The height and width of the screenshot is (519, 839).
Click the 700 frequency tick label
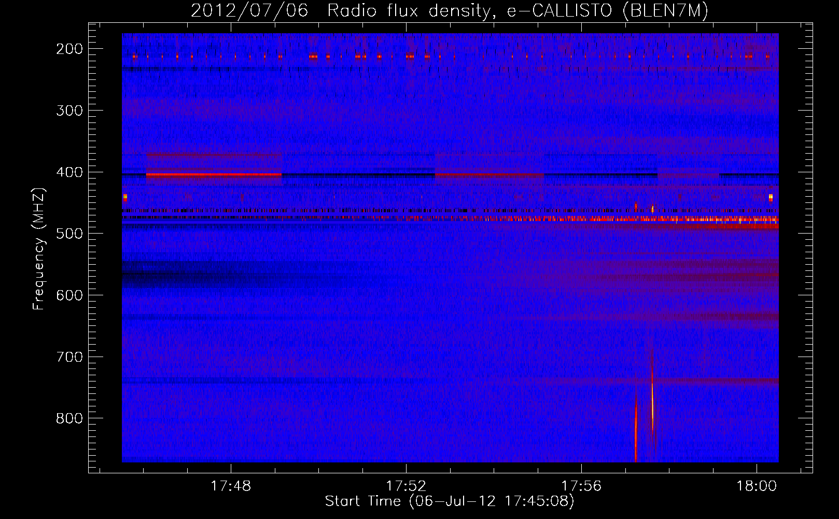(69, 357)
